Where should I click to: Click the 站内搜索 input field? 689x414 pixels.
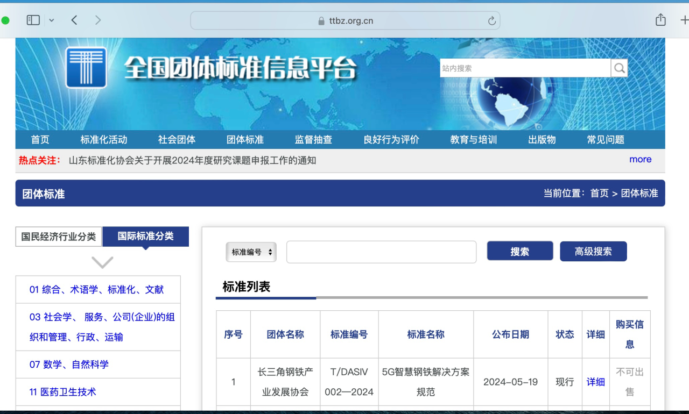[x=525, y=68]
